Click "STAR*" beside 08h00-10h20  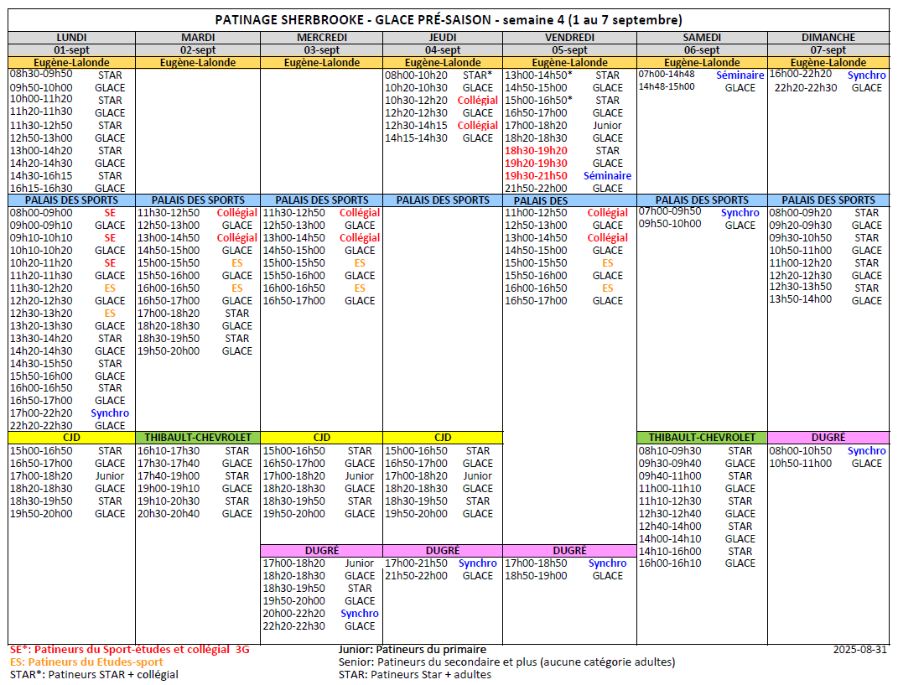pos(478,75)
